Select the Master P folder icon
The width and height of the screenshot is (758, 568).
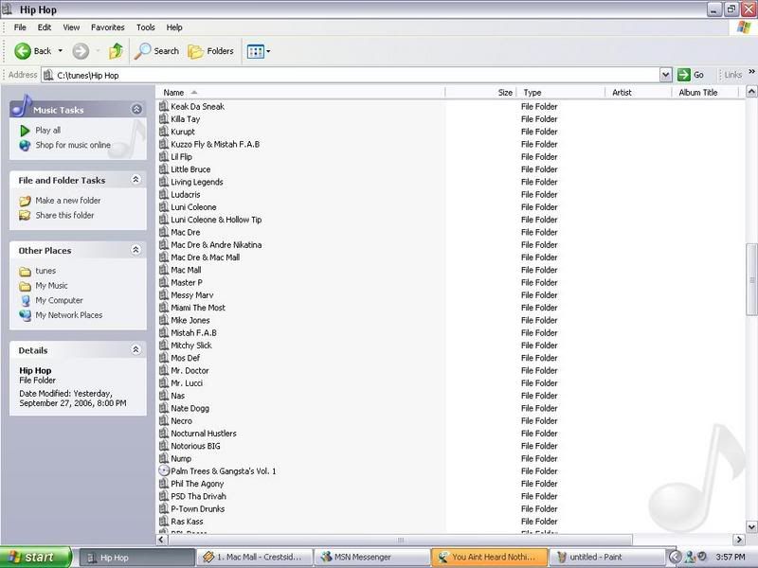pos(164,282)
